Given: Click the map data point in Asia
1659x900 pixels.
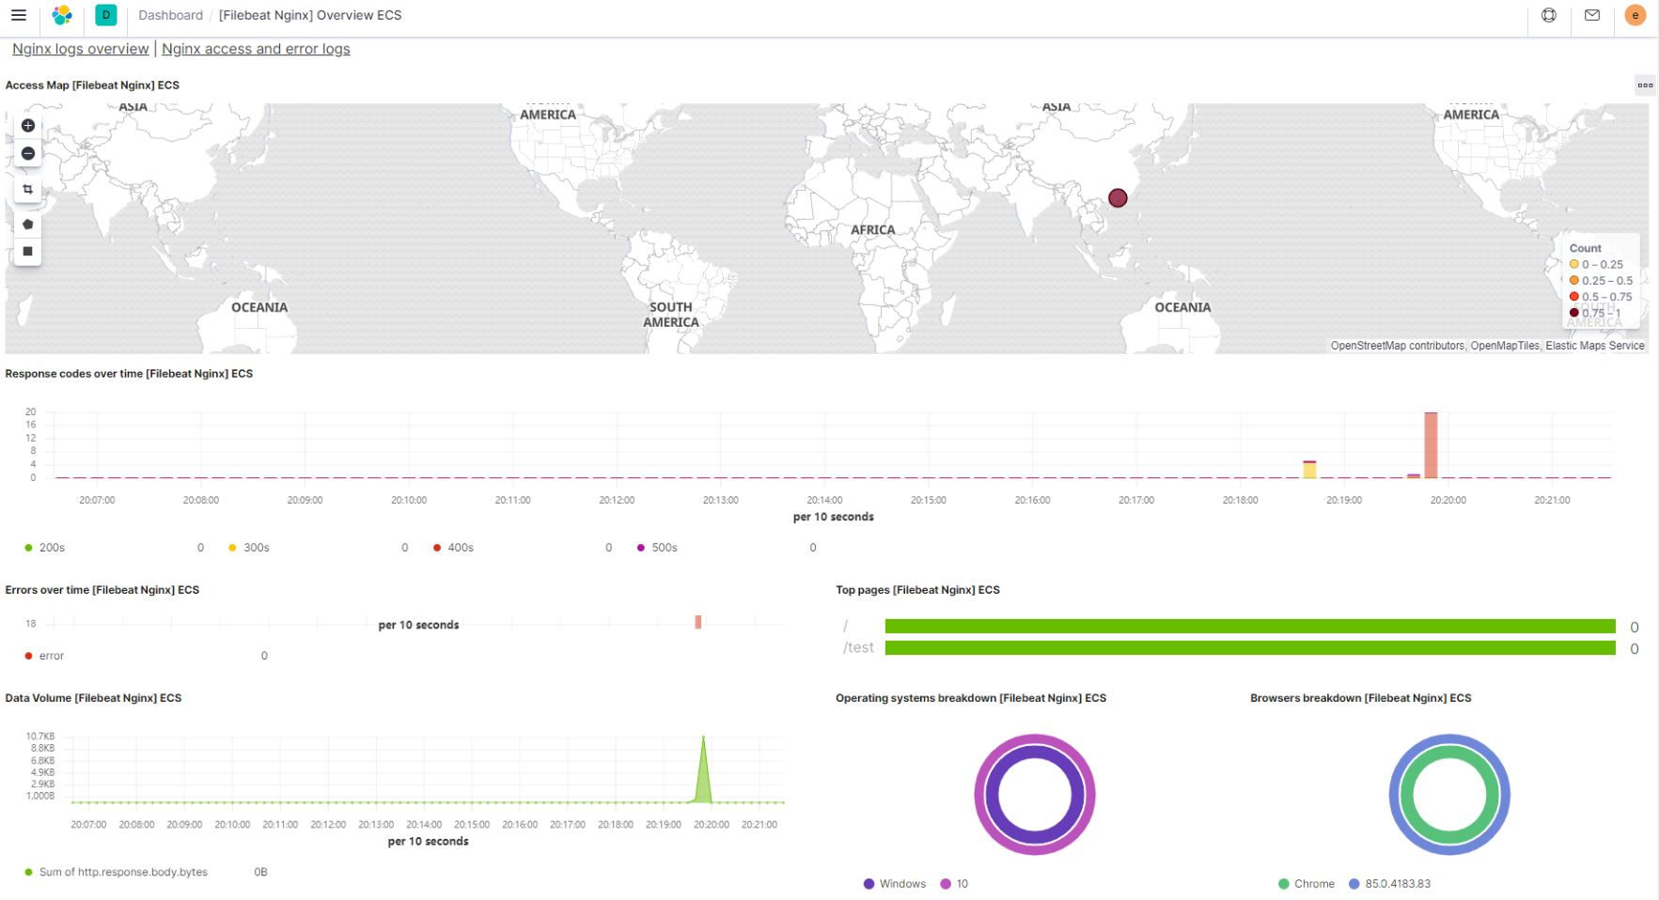Looking at the screenshot, I should 1118,198.
